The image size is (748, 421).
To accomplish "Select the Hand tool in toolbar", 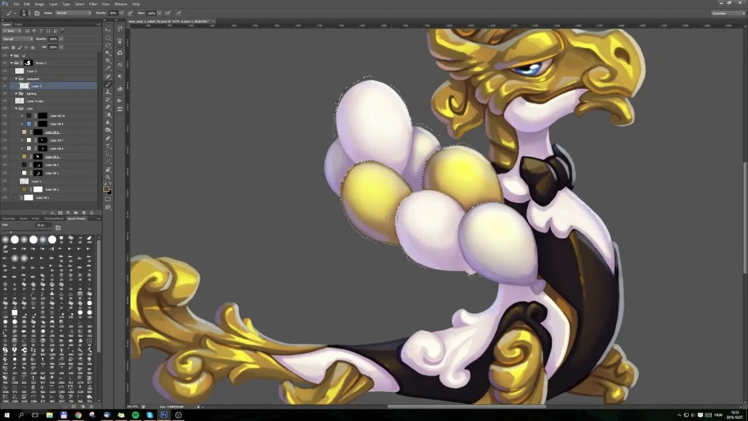I will point(108,170).
